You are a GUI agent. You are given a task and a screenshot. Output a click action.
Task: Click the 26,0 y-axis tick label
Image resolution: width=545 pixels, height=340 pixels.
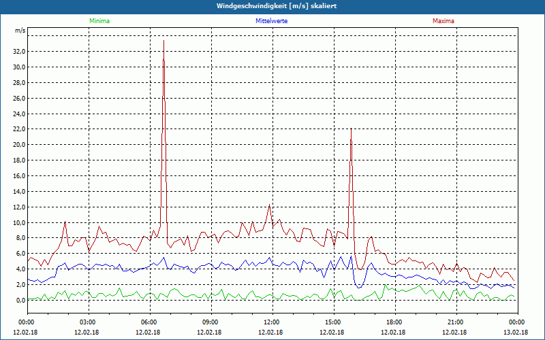click(x=18, y=98)
